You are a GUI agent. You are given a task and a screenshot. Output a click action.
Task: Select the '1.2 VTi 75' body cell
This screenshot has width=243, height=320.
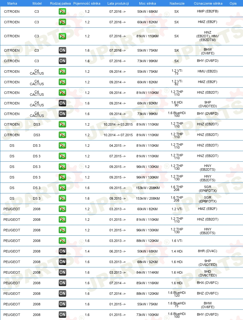[177, 72]
